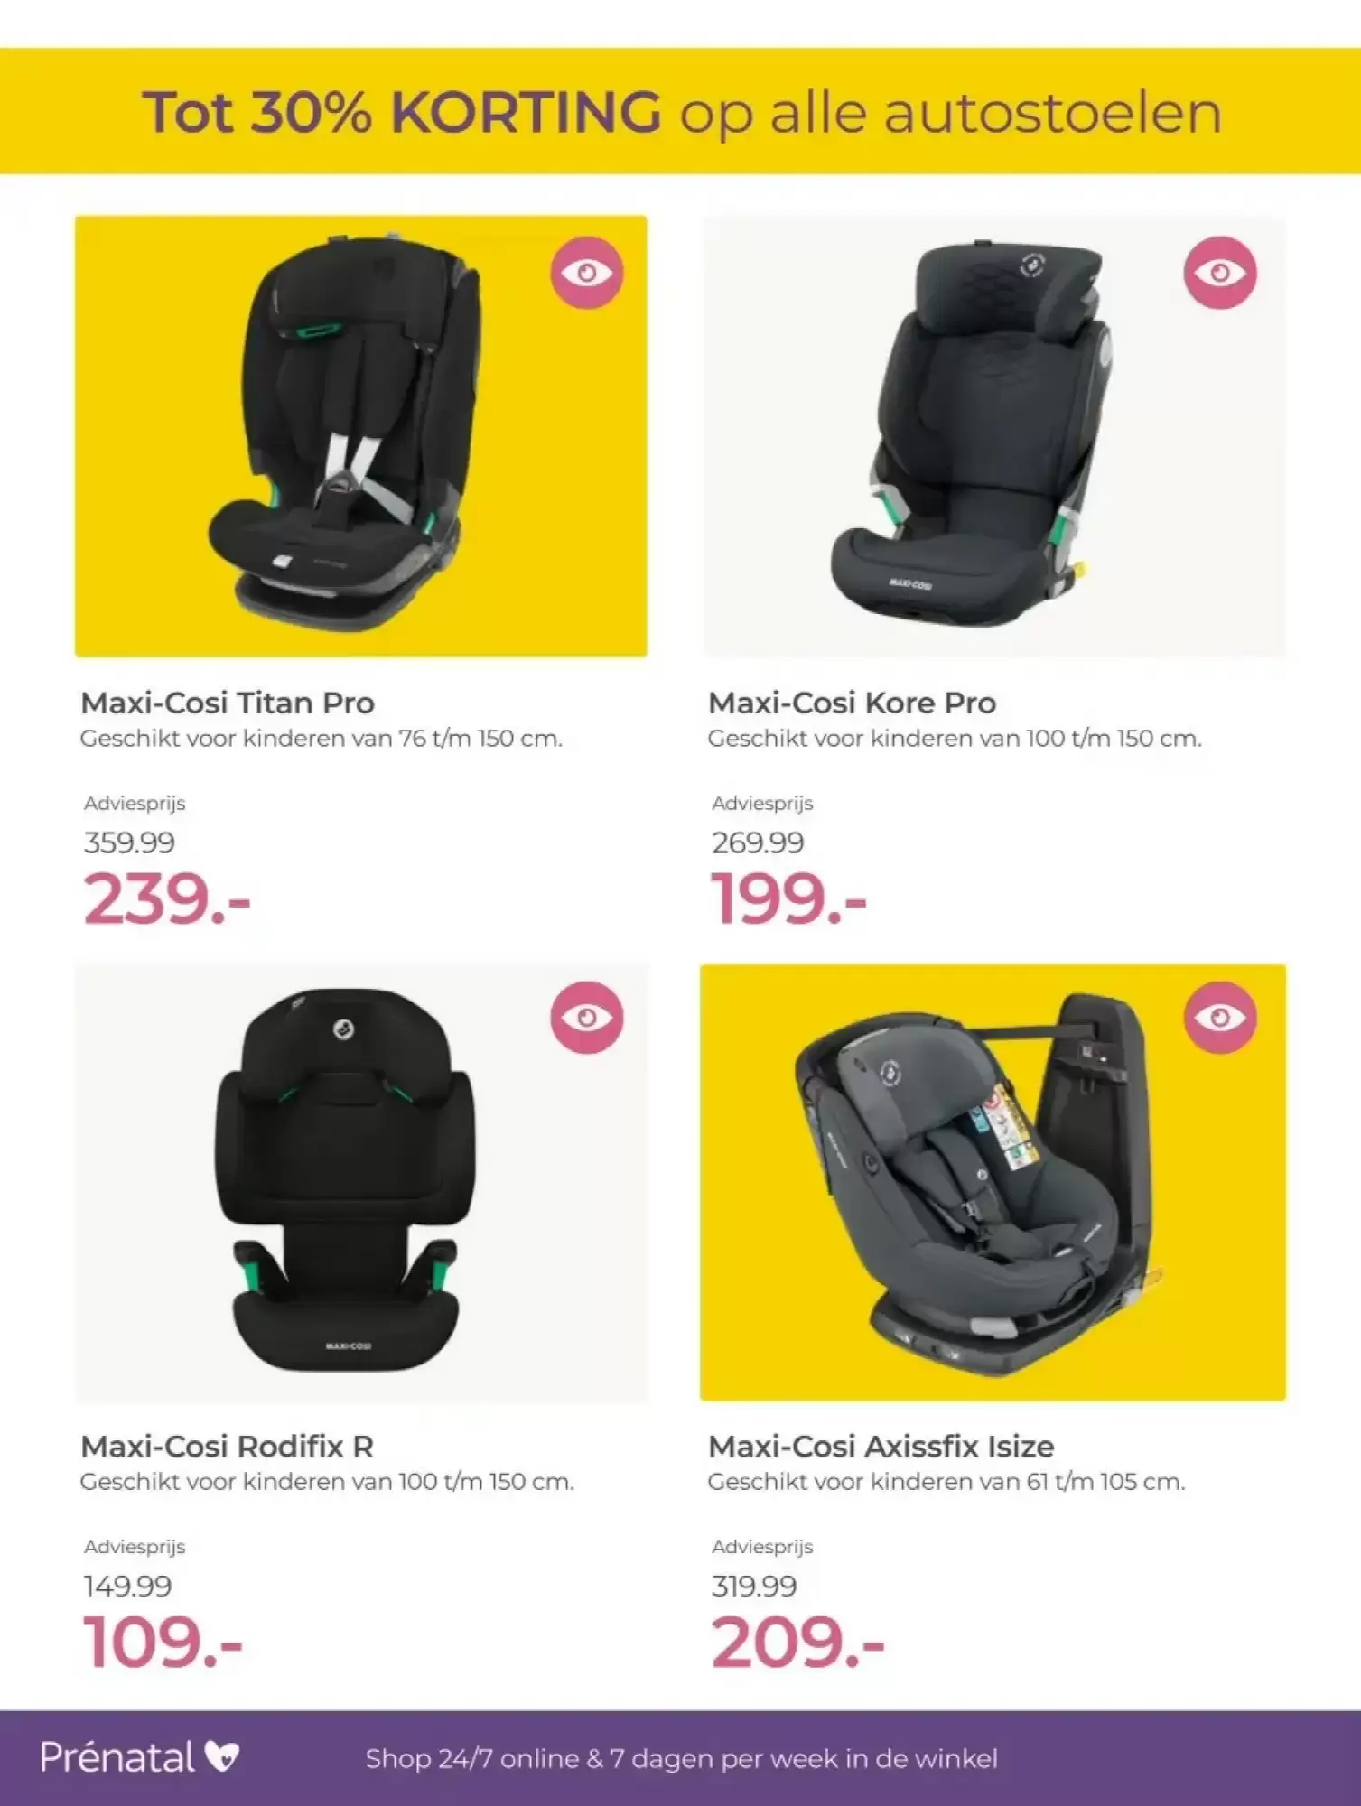The height and width of the screenshot is (1806, 1361).
Task: Click the Prénatal heart logo icon
Action: (222, 1757)
